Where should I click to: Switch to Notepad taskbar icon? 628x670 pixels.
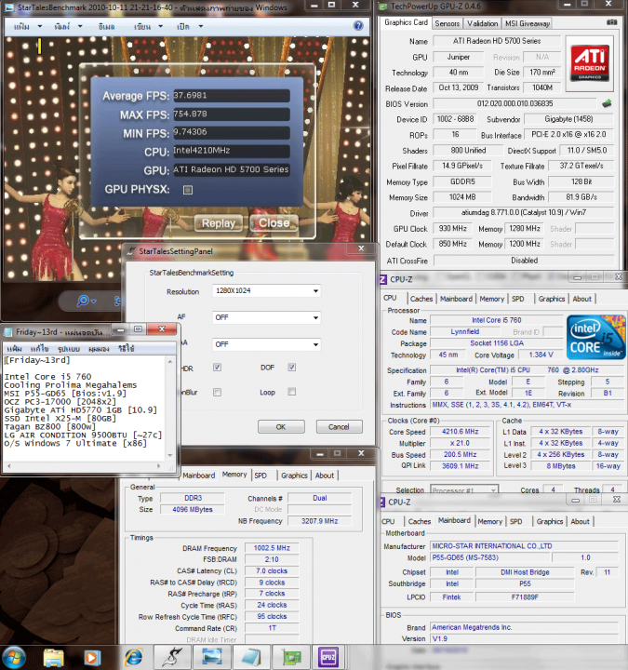[x=251, y=657]
